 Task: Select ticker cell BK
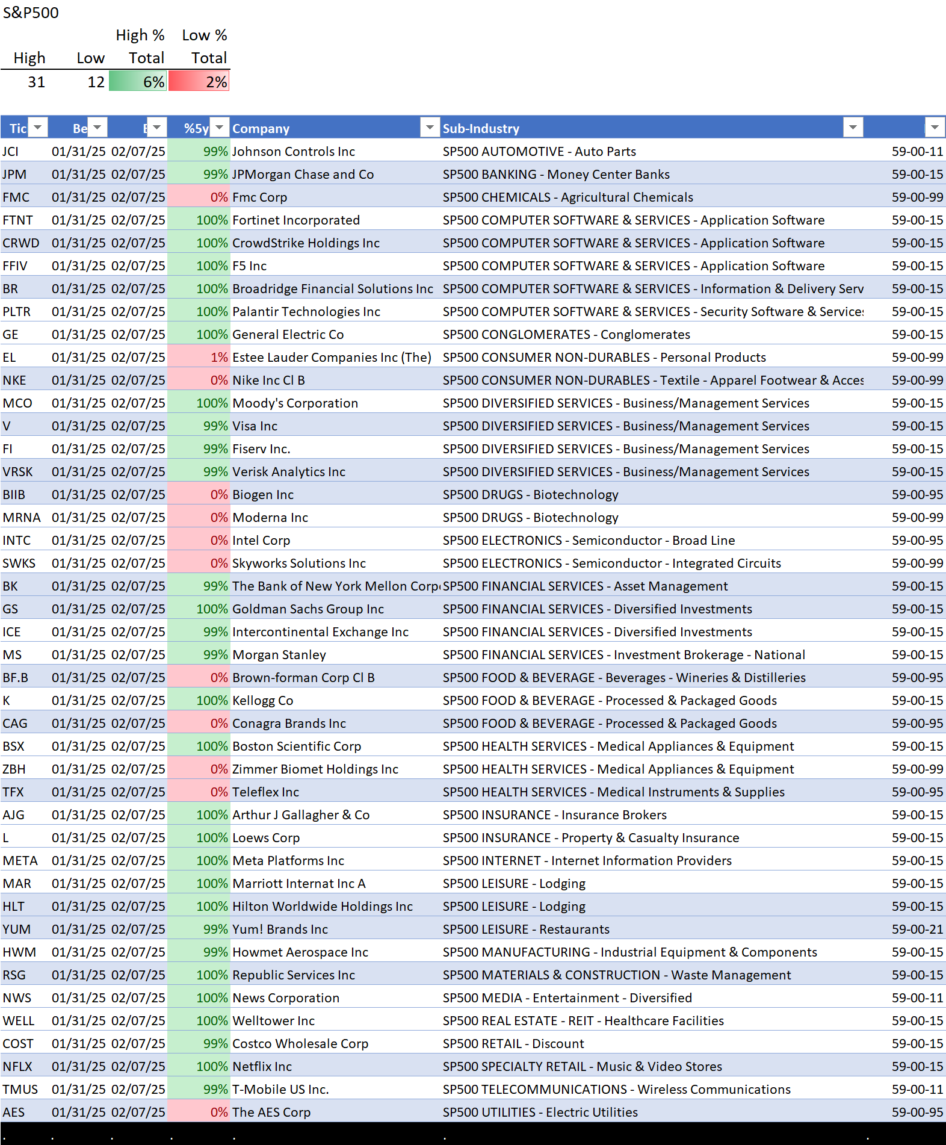pyautogui.click(x=24, y=586)
